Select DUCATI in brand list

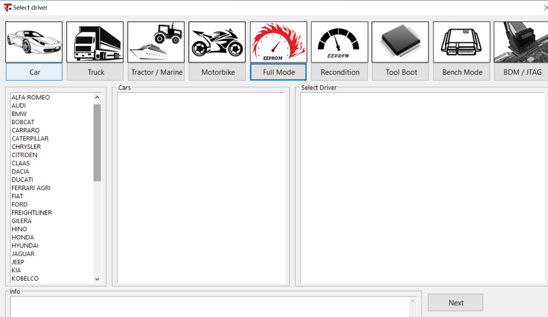click(x=22, y=180)
